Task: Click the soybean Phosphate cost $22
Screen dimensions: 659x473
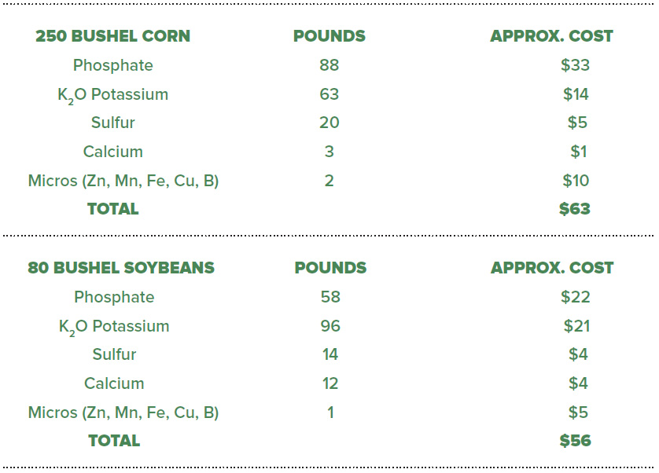Action: [x=576, y=297]
